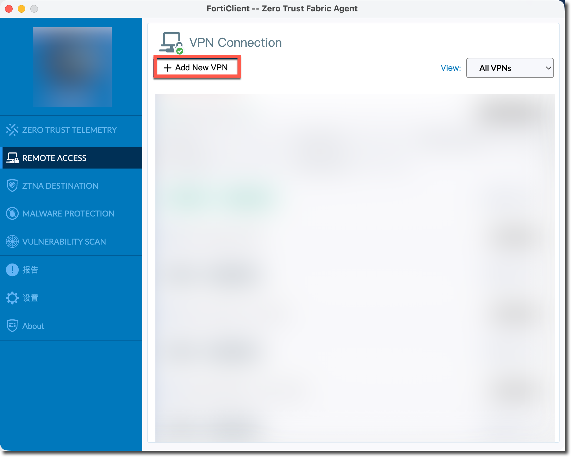
Task: Click the VPN Connection status icon
Action: (x=171, y=43)
